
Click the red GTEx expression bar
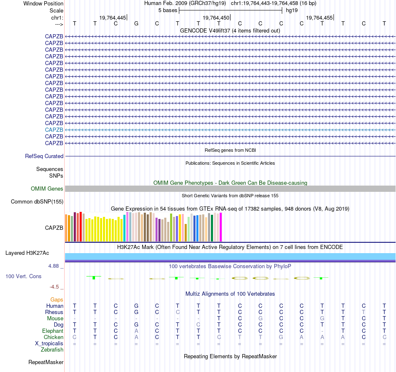pos(81,227)
